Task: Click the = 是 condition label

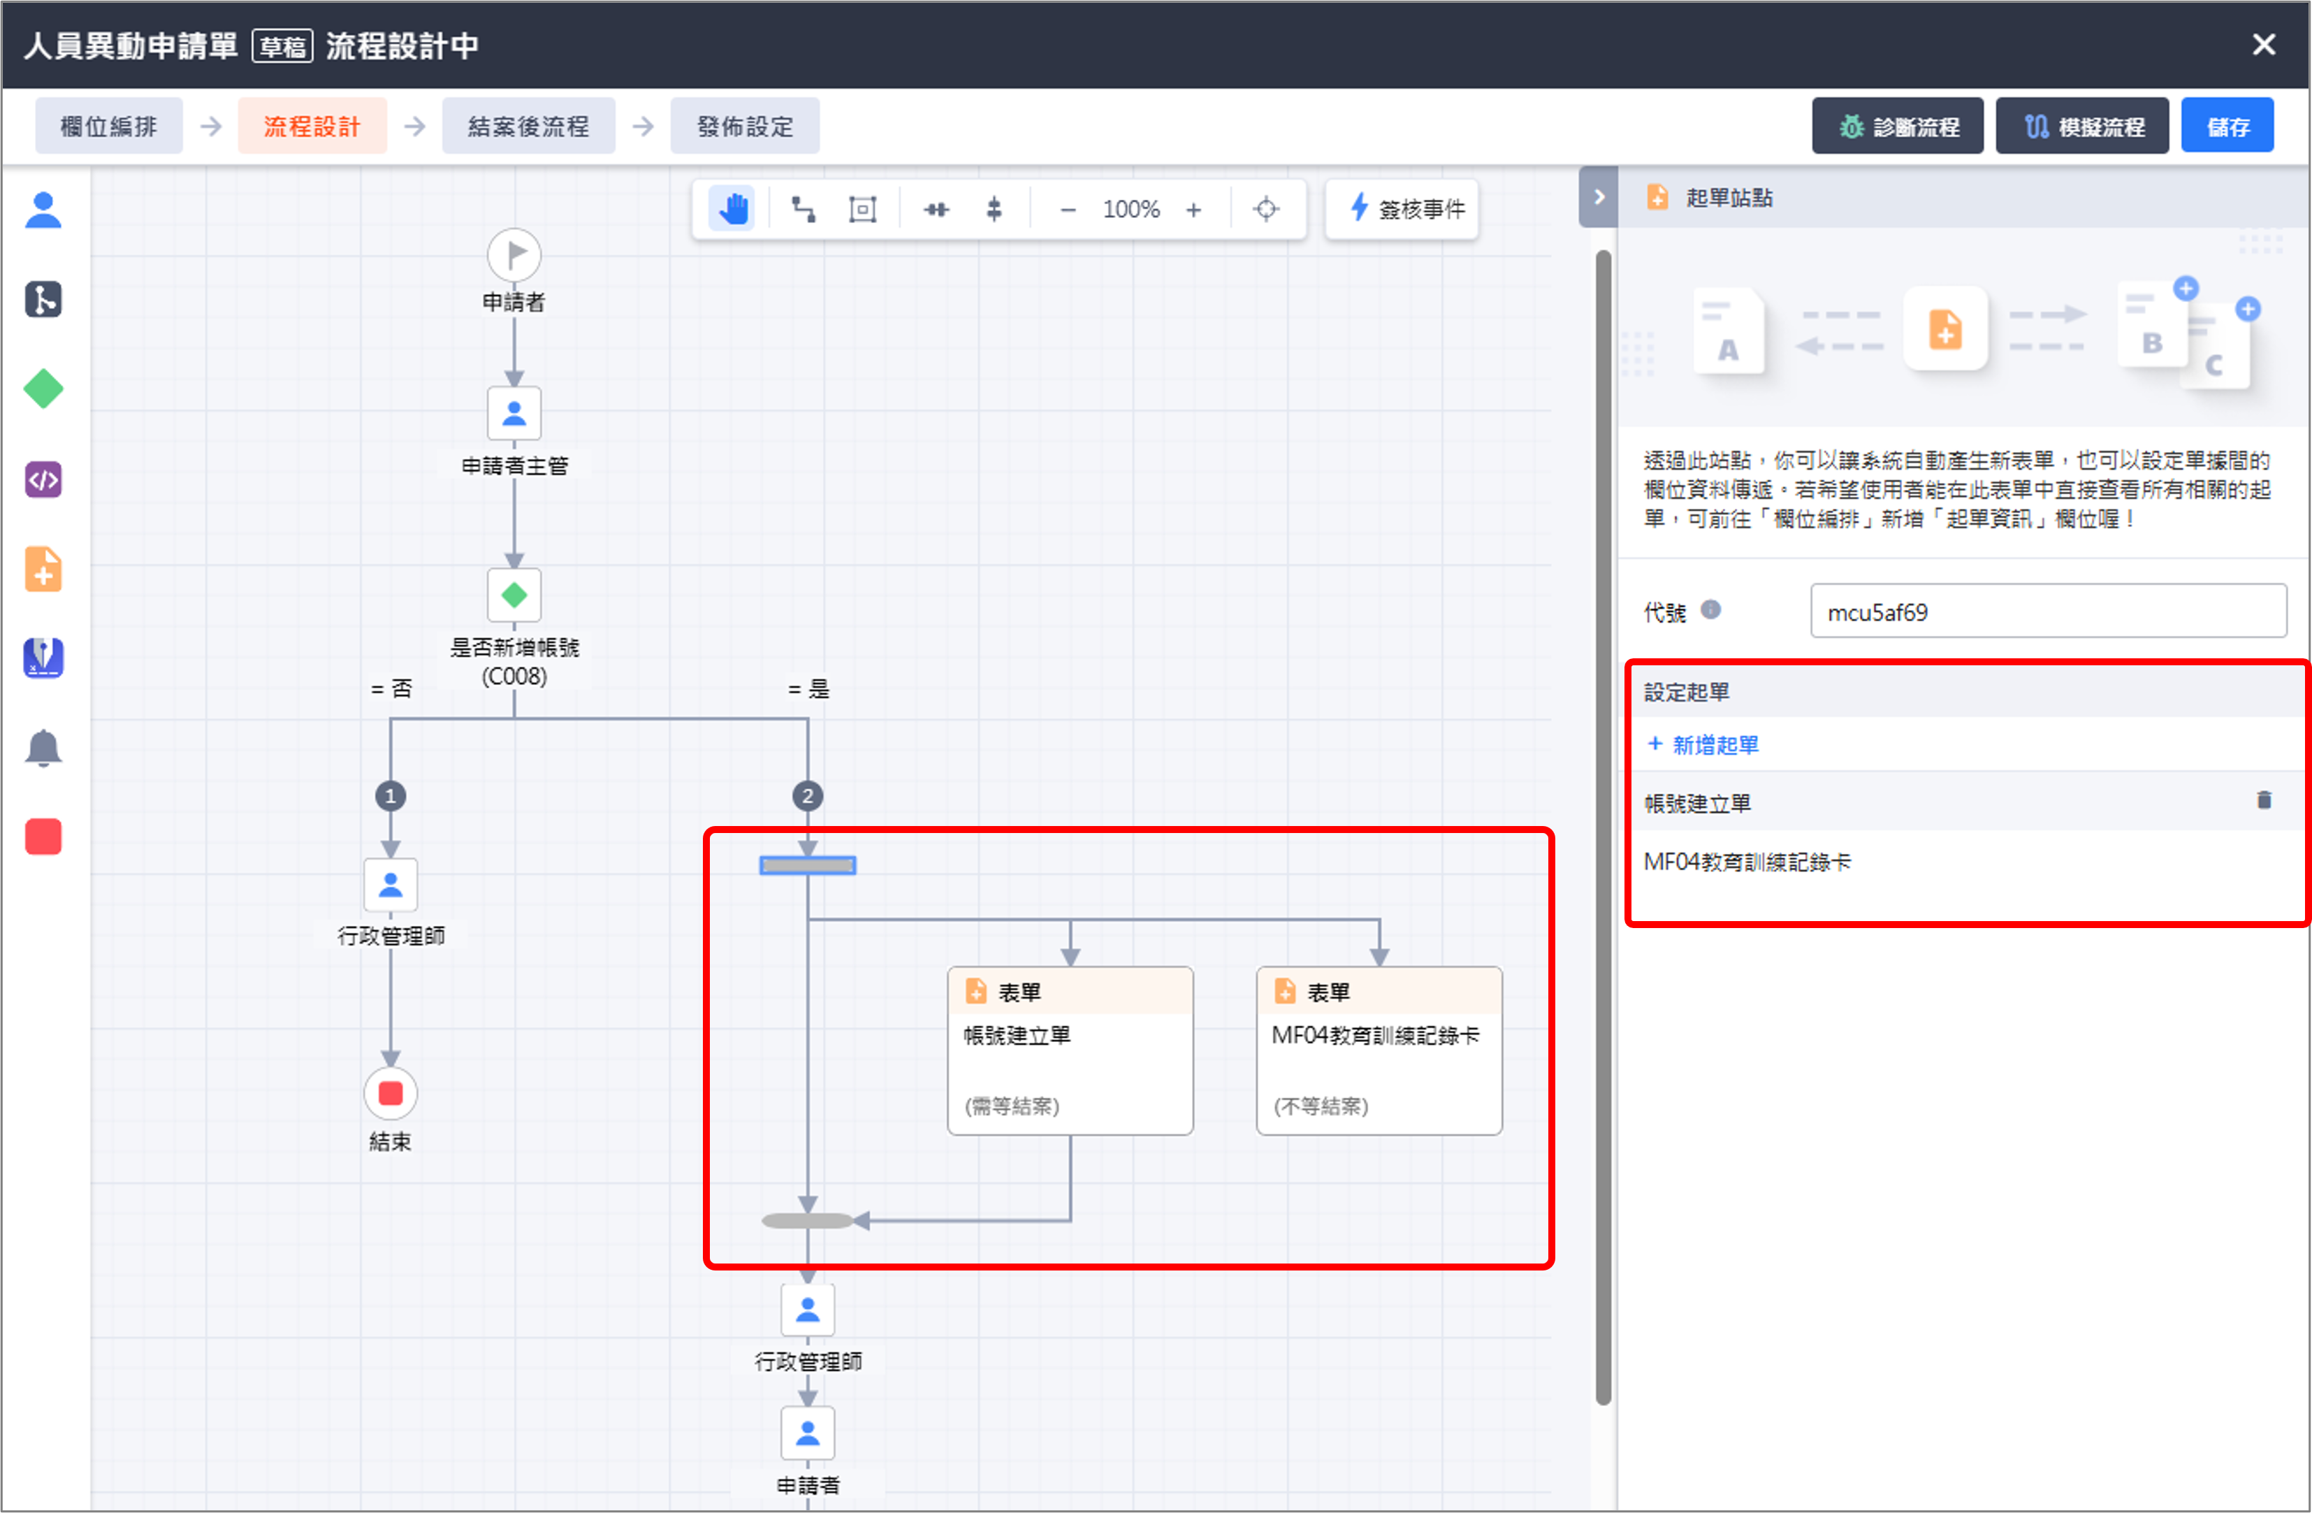Action: point(809,689)
